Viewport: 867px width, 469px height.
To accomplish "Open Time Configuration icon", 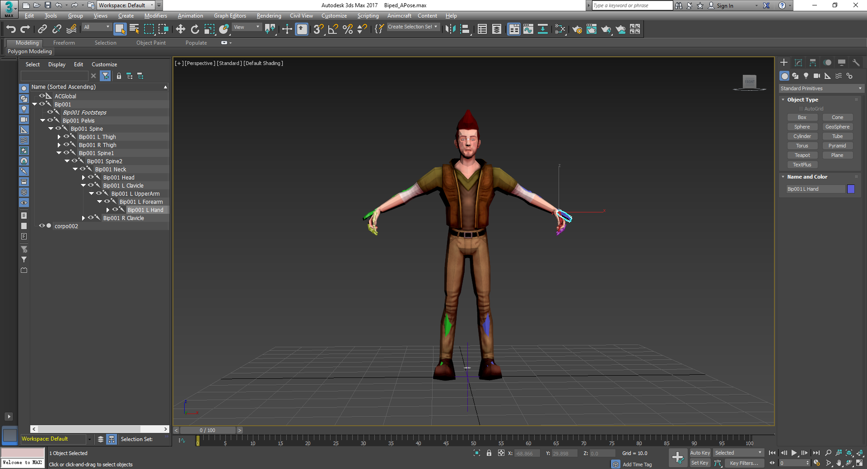I will click(817, 463).
